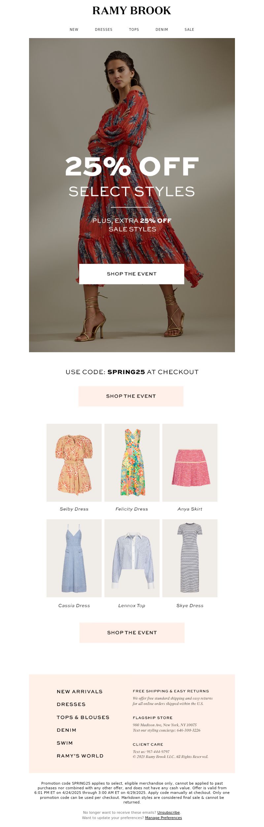
Task: View the striped Lennox Top thumbnail
Action: 132,558
